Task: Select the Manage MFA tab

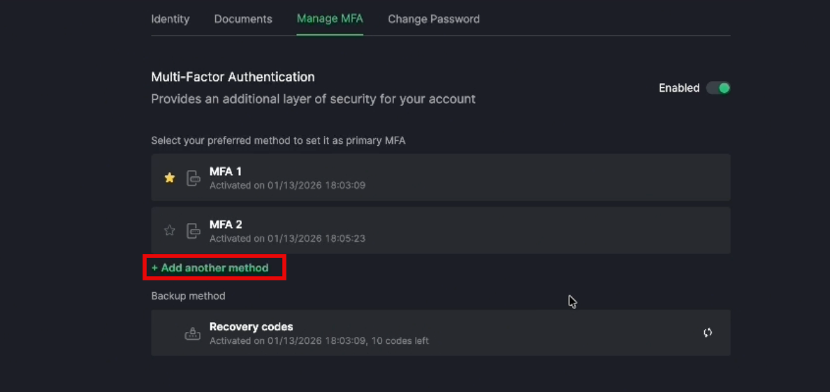Action: (330, 19)
